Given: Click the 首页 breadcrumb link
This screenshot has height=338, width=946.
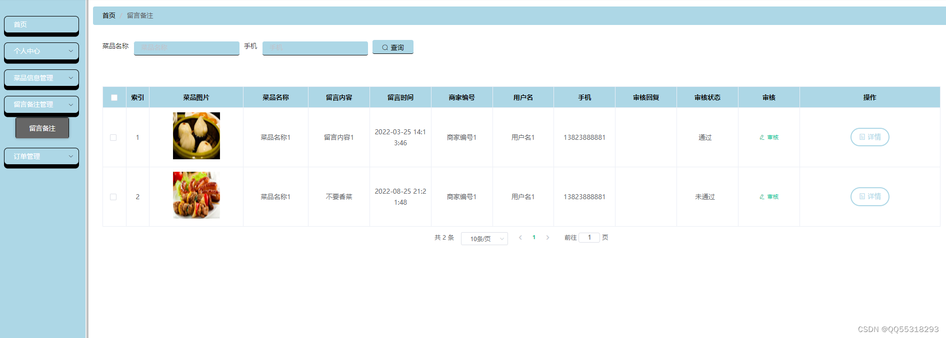Looking at the screenshot, I should 109,15.
